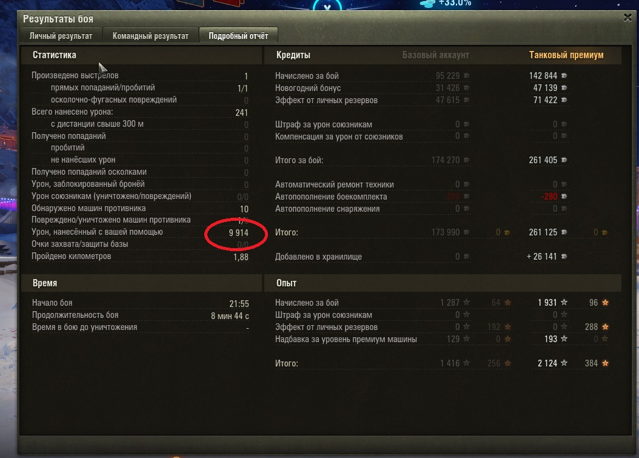Switch to the Личный результат tab
The height and width of the screenshot is (458, 639).
(61, 36)
